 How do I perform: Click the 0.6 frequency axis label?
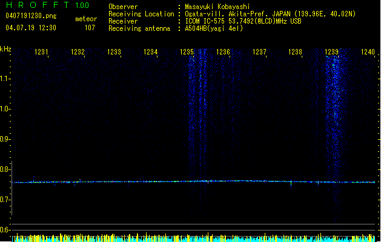5,230
